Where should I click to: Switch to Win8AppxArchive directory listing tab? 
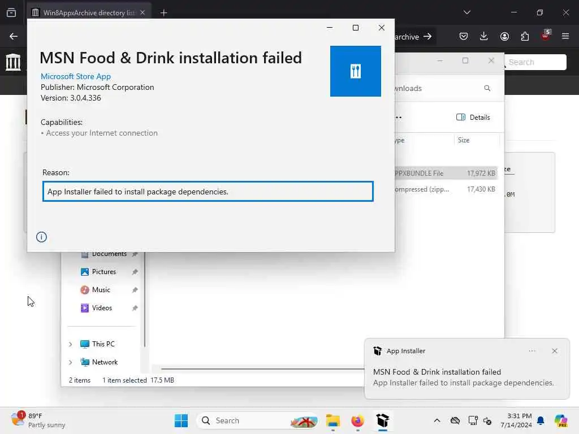89,12
